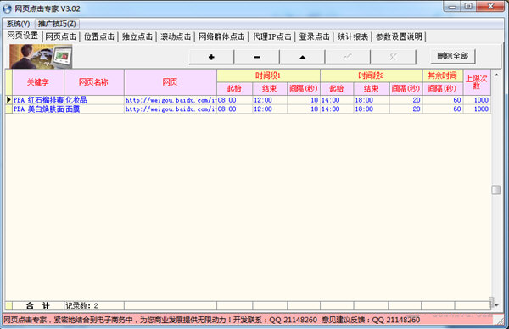509x329 pixels.
Task: Click 18:00 end time in 面膜 row
Action: [x=372, y=109]
